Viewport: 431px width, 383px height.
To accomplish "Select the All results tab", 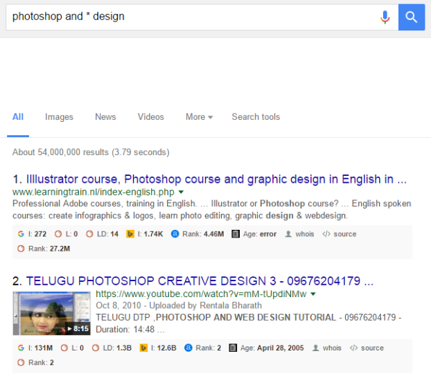I will click(x=18, y=117).
